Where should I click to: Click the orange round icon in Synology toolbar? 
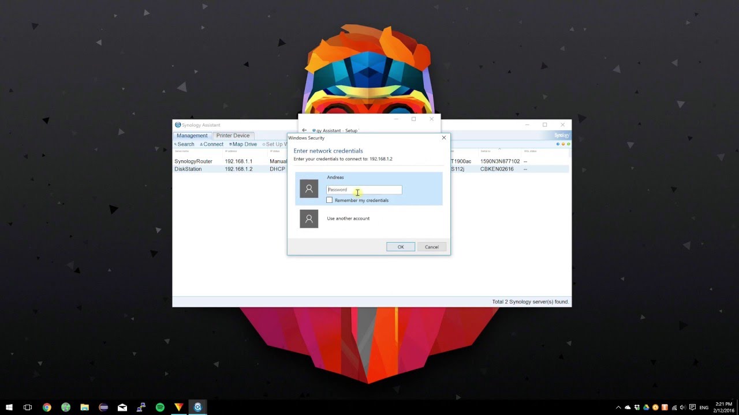(563, 144)
